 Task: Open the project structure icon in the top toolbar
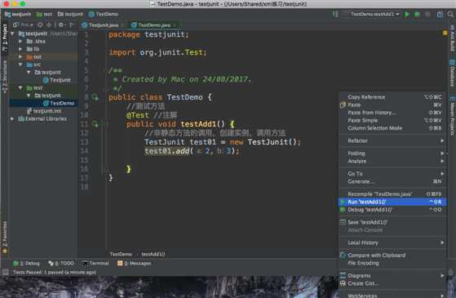pos(440,14)
